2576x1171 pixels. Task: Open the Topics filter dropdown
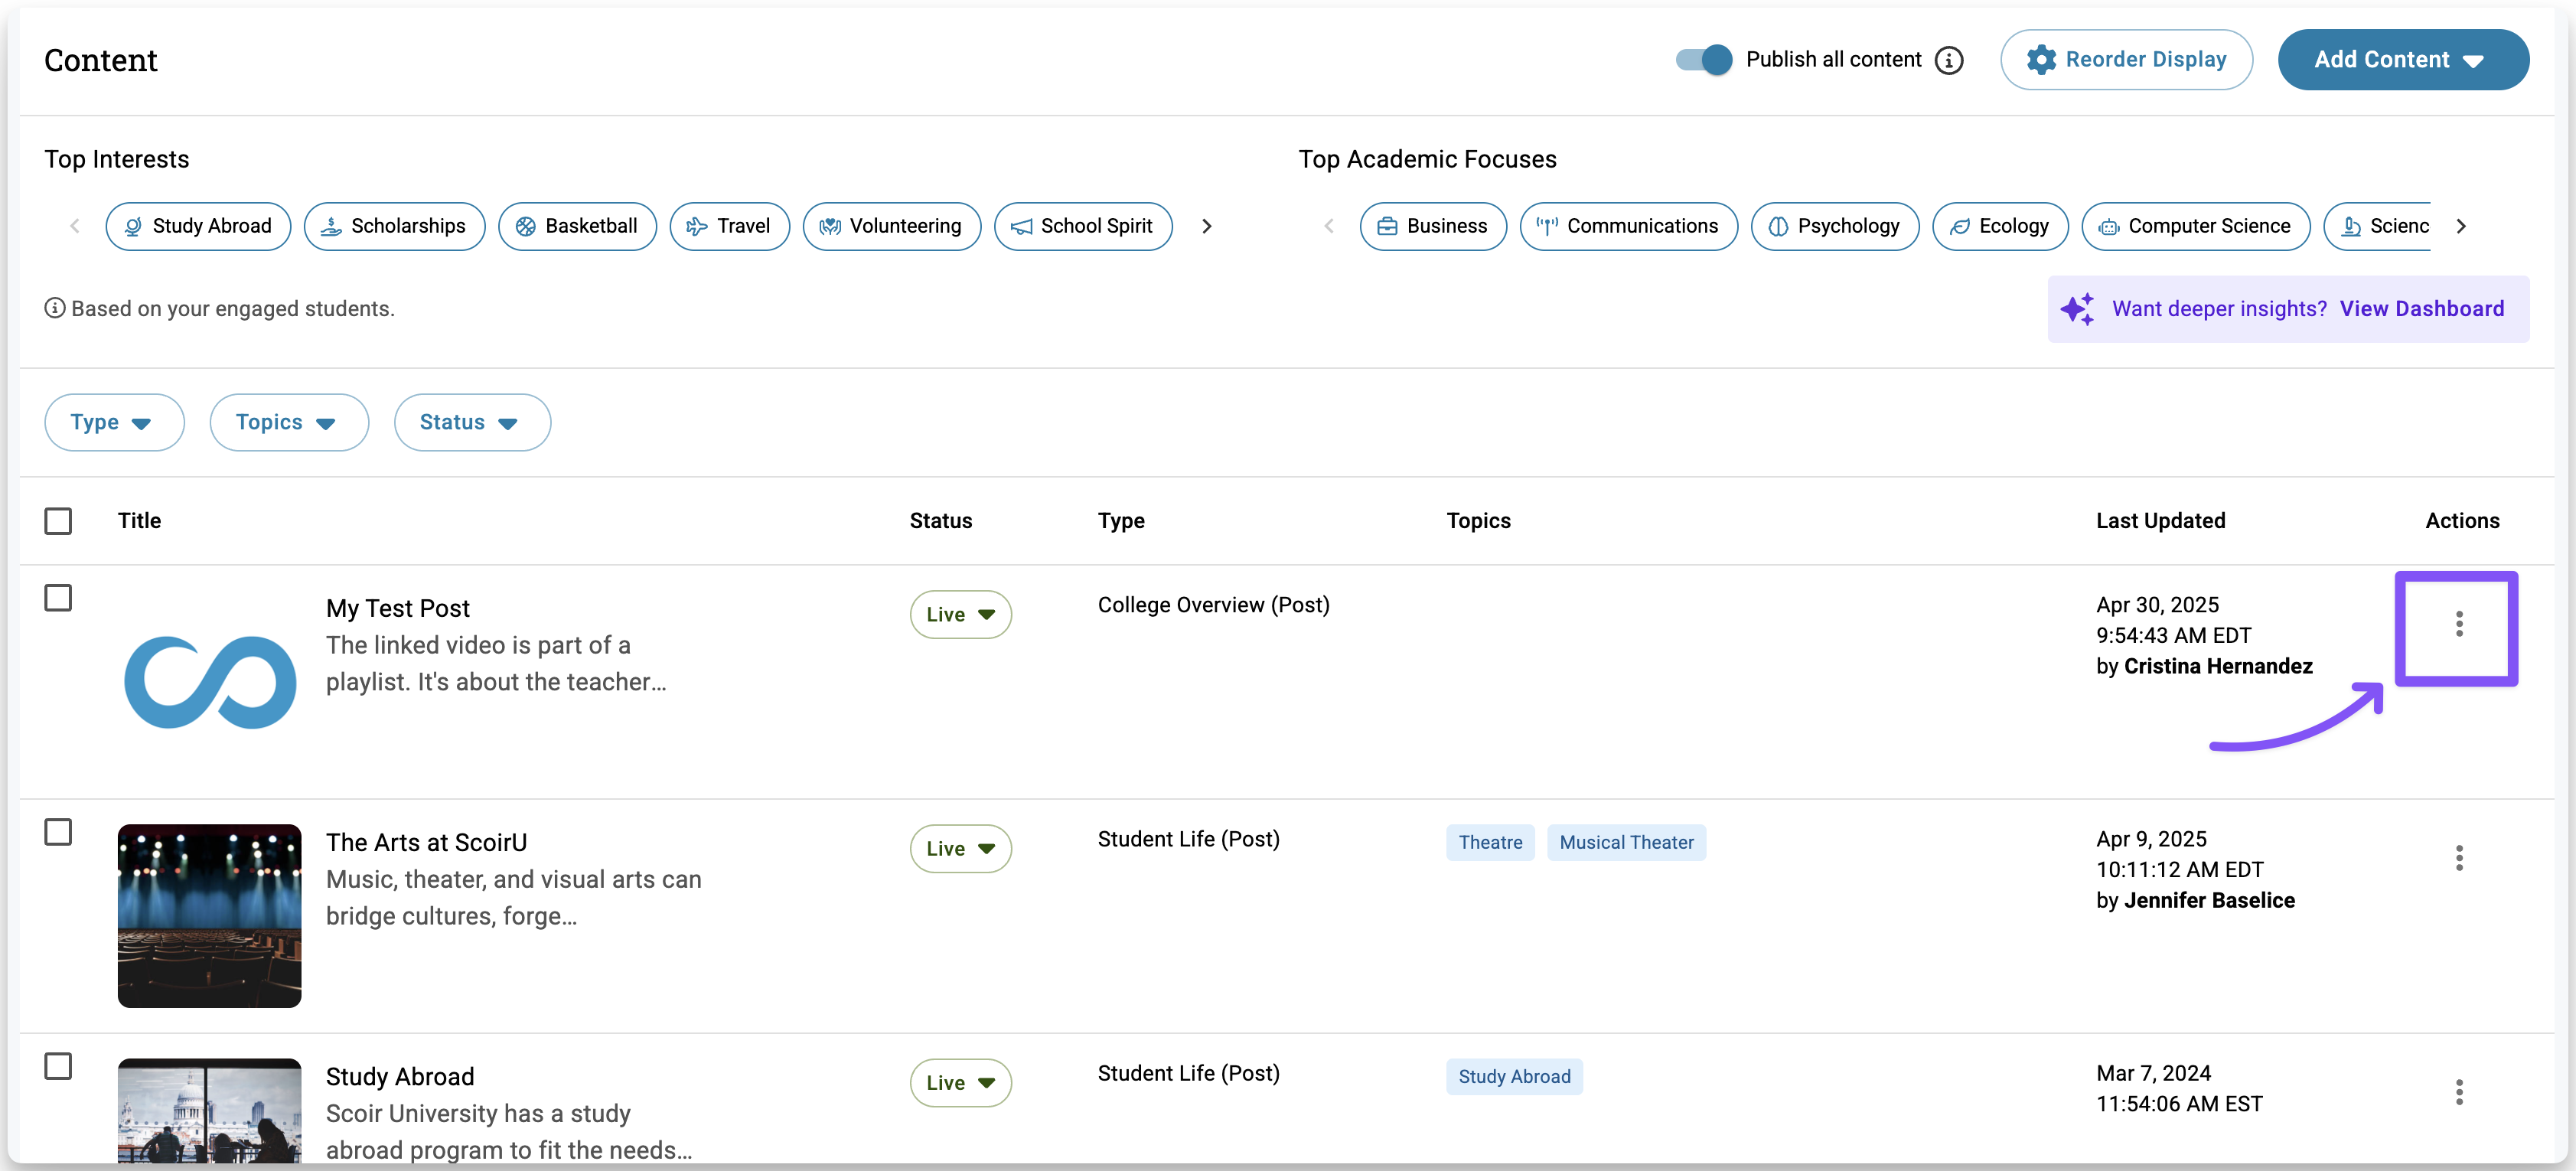pos(288,422)
